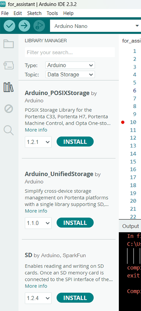This screenshot has height=311, width=141.
Task: Install the SD library
Action: click(x=75, y=298)
